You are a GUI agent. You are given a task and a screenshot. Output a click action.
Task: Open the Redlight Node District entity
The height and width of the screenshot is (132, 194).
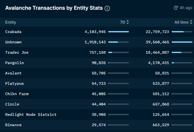(31, 115)
